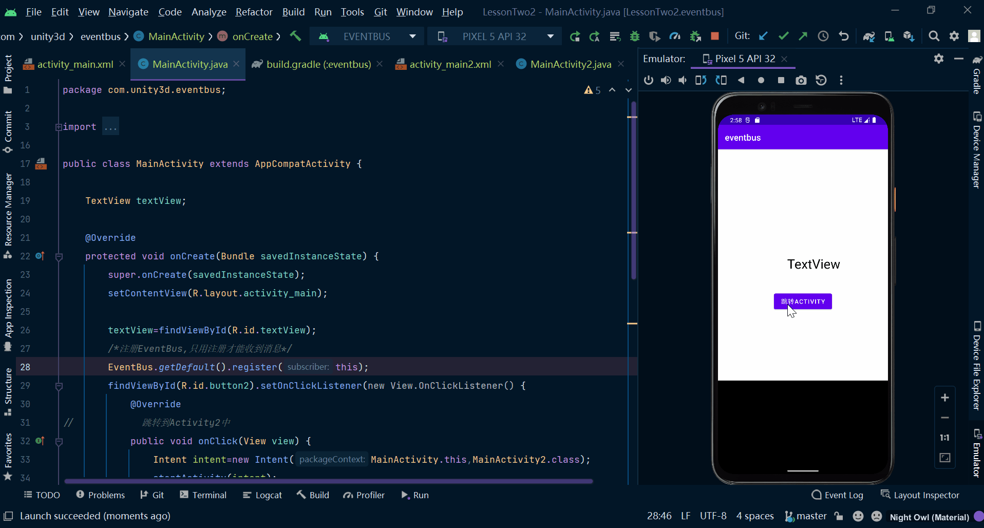
Task: Click the horizontal scrollbar in the editor
Action: pos(329,481)
